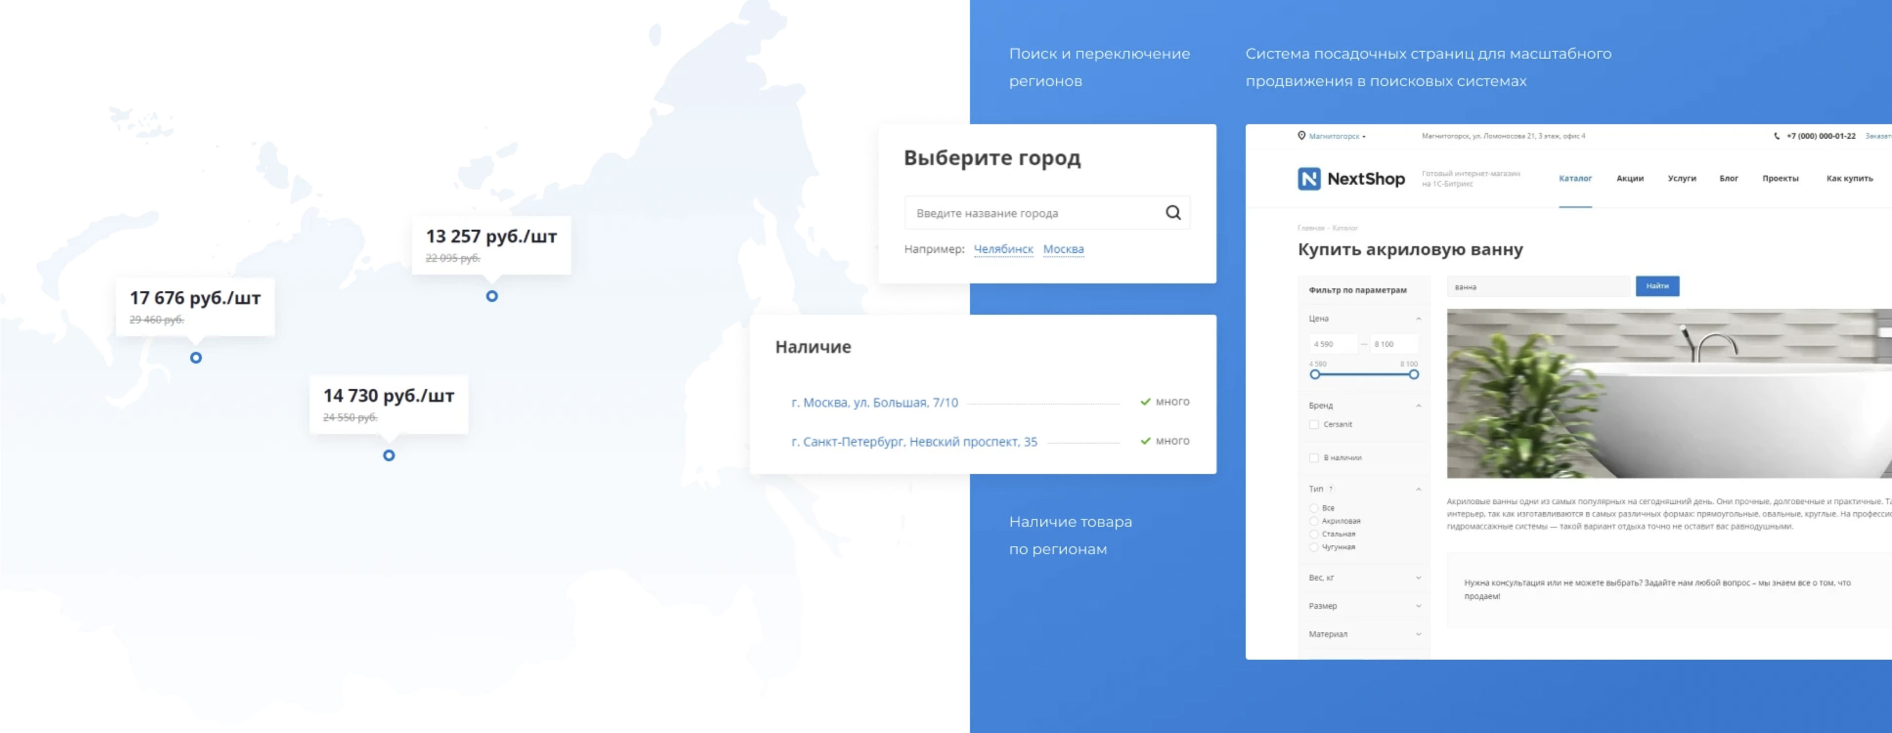Select the Акриловая type radio button
Image resolution: width=1892 pixels, height=733 pixels.
1314,521
